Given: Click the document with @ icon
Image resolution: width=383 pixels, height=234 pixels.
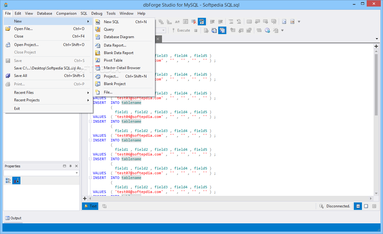Looking at the screenshot, I should pyautogui.click(x=206, y=30).
